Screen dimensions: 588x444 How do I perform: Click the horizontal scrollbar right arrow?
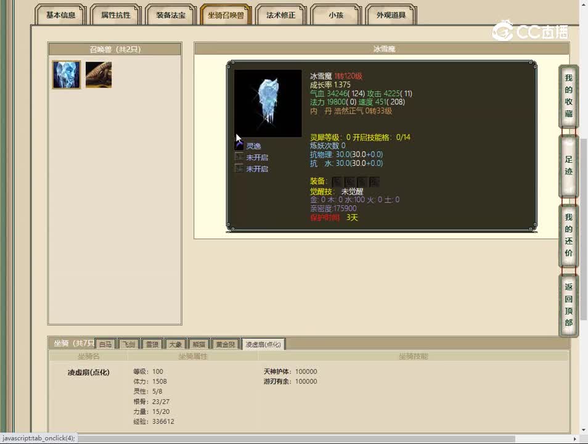coord(575,438)
